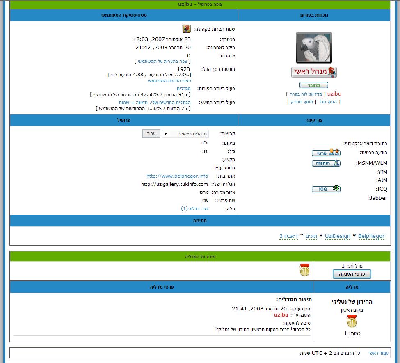
Task: Open 'חפש הודעות המשתמש' search posts link
Action: 169,80
